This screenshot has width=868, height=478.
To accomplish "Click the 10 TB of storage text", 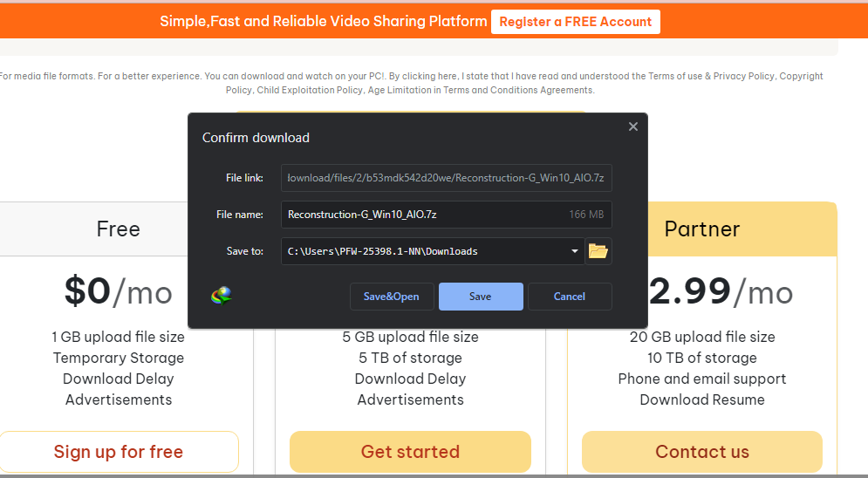I will (x=702, y=358).
